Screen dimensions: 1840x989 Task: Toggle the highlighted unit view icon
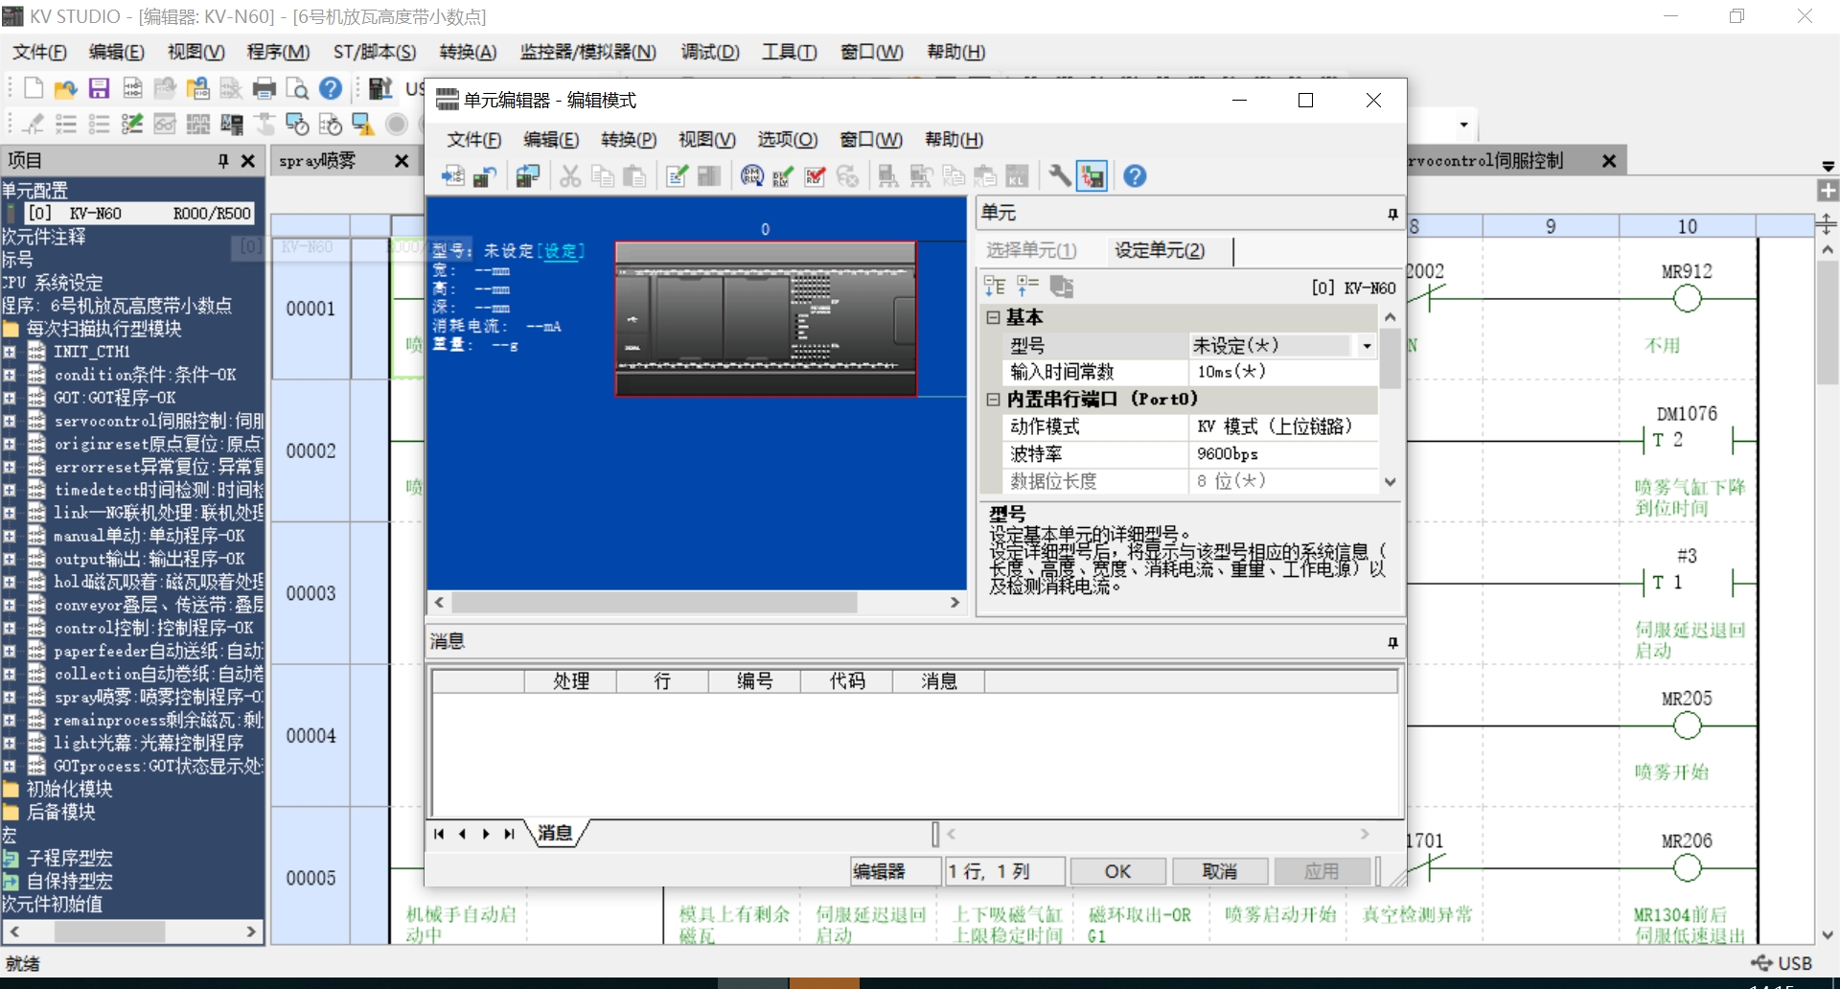click(1092, 176)
